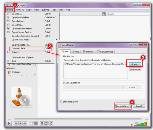
Task: Choose Open Network Stream... entry
Action: click(x=32, y=29)
